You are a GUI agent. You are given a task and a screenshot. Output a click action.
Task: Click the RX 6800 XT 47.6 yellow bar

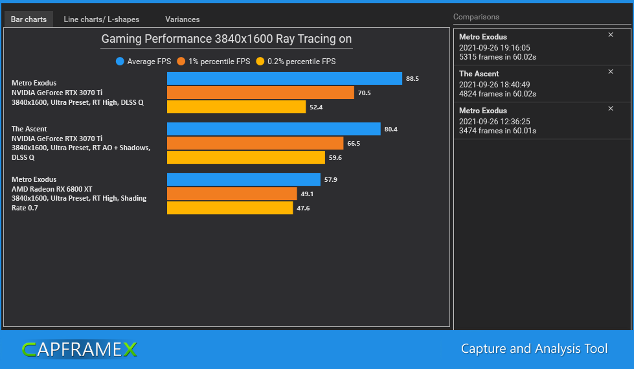[230, 208]
